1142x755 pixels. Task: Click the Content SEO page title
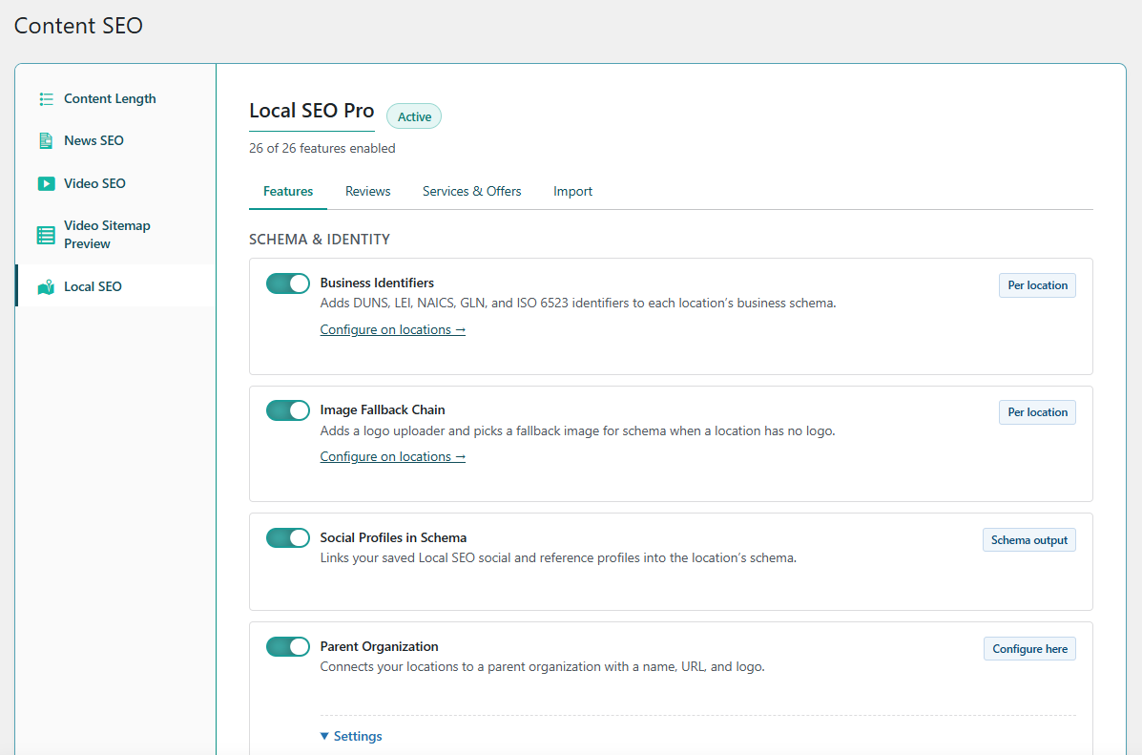tap(78, 26)
